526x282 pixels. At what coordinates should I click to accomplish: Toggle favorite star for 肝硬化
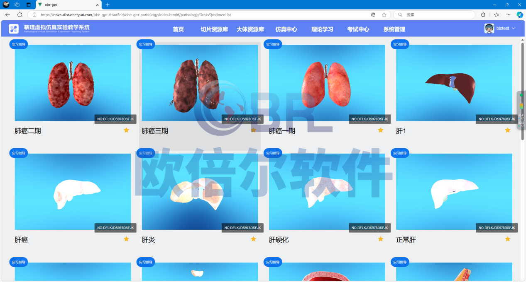point(381,239)
